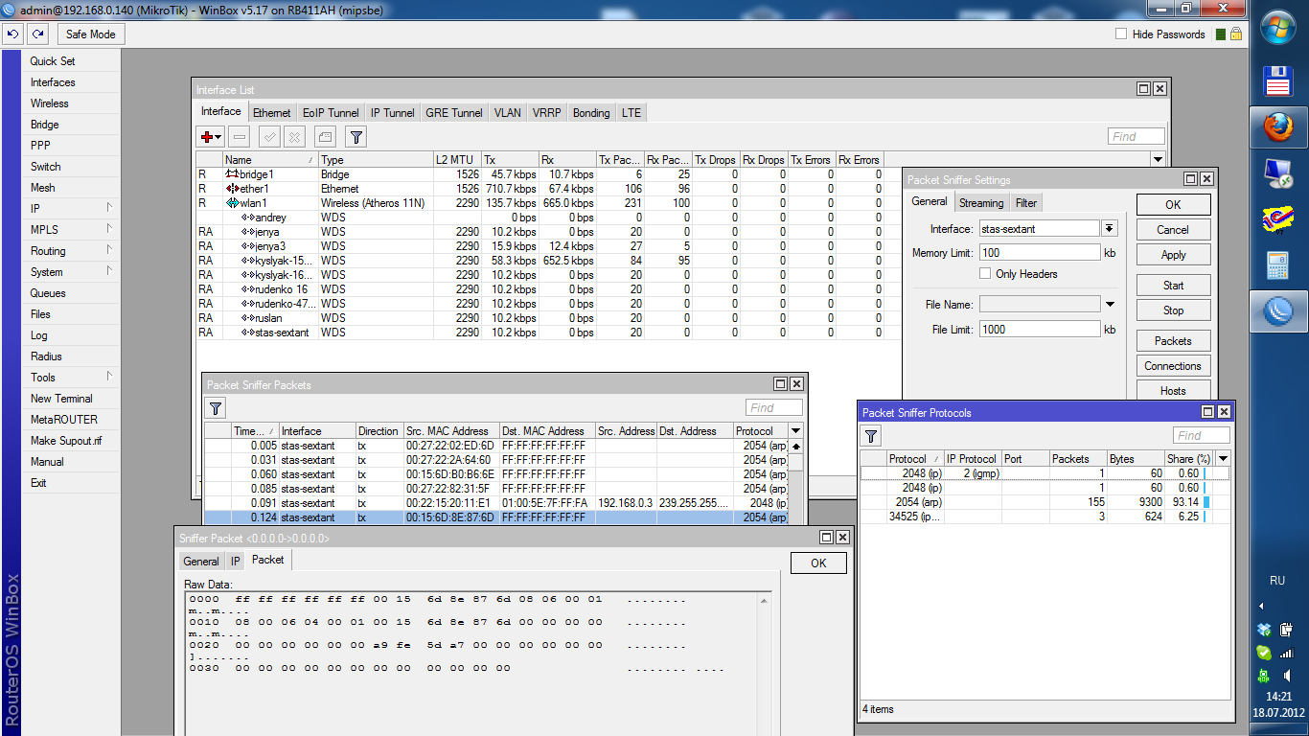Click the padlock icon near Hide Passwords
This screenshot has width=1309, height=736.
pos(1236,34)
